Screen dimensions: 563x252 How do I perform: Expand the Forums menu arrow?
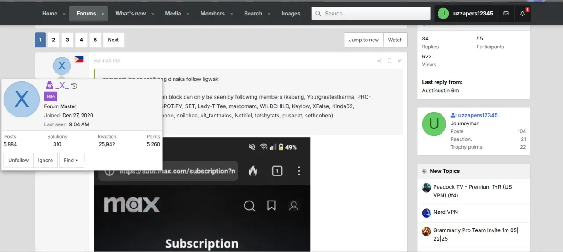103,14
